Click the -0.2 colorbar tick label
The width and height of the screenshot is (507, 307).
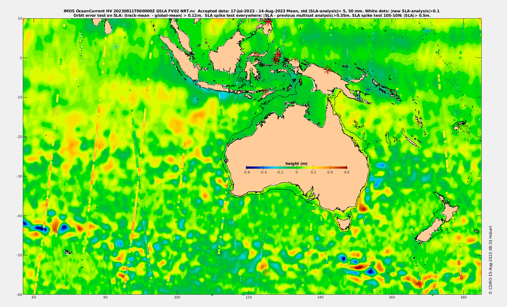280,172
